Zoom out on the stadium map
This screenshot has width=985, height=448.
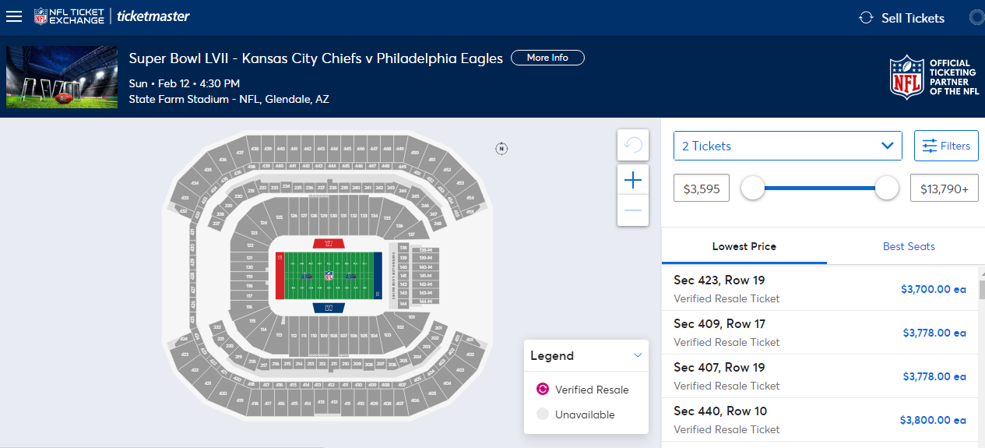633,210
